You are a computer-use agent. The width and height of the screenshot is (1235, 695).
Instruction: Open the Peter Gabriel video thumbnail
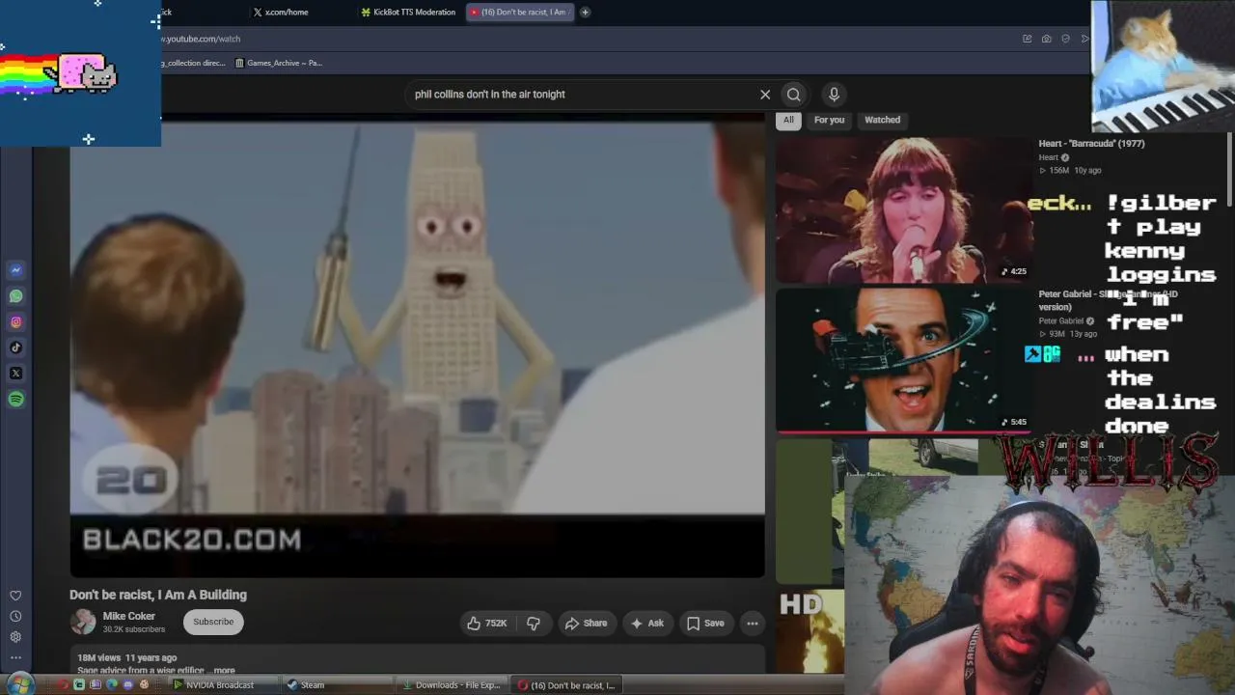click(903, 360)
